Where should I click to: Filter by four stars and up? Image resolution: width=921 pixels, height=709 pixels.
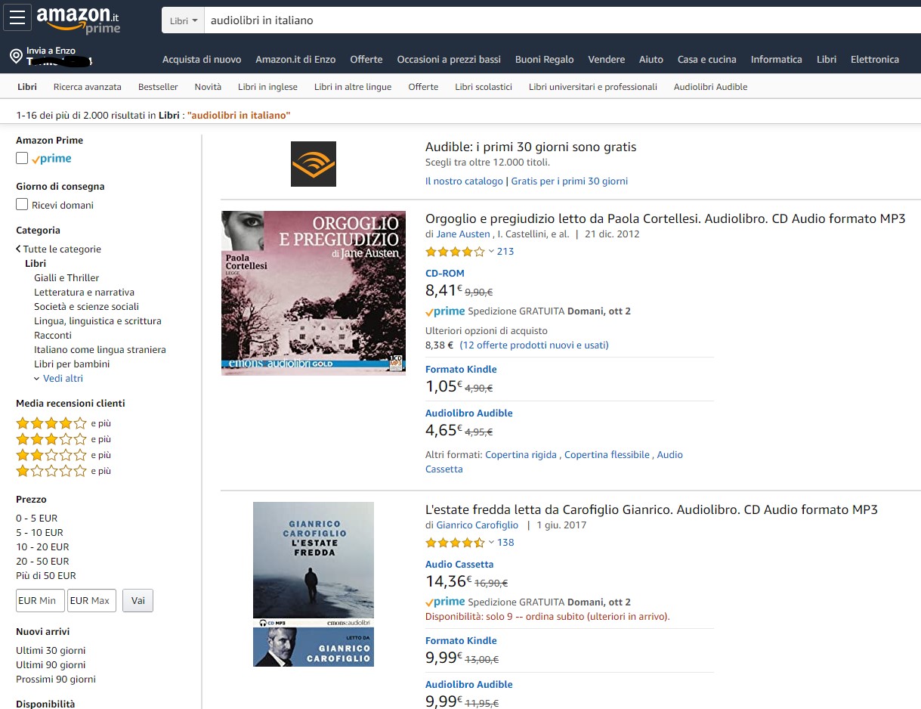(51, 423)
